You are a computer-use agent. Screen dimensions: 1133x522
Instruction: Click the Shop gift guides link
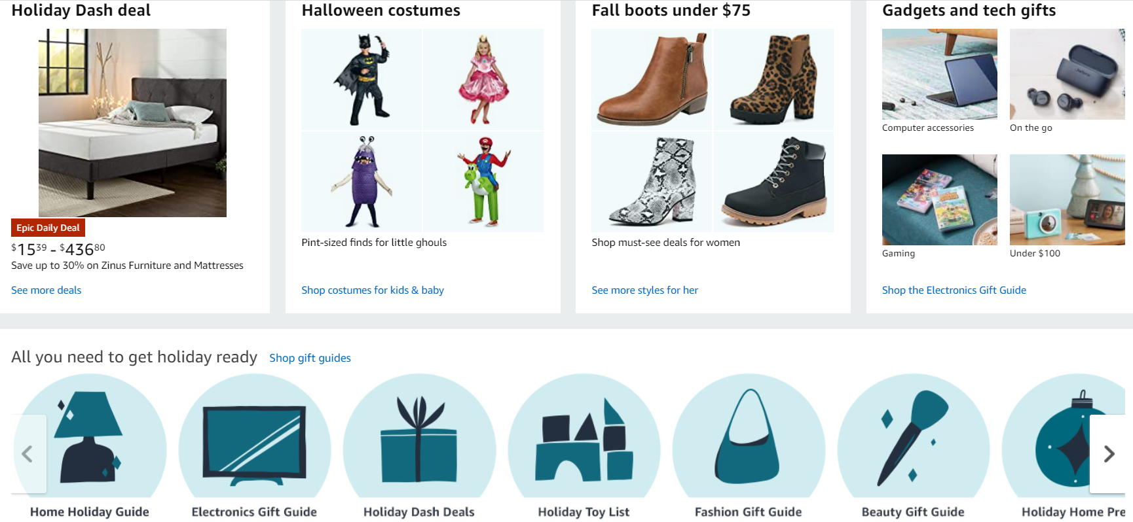pos(310,358)
